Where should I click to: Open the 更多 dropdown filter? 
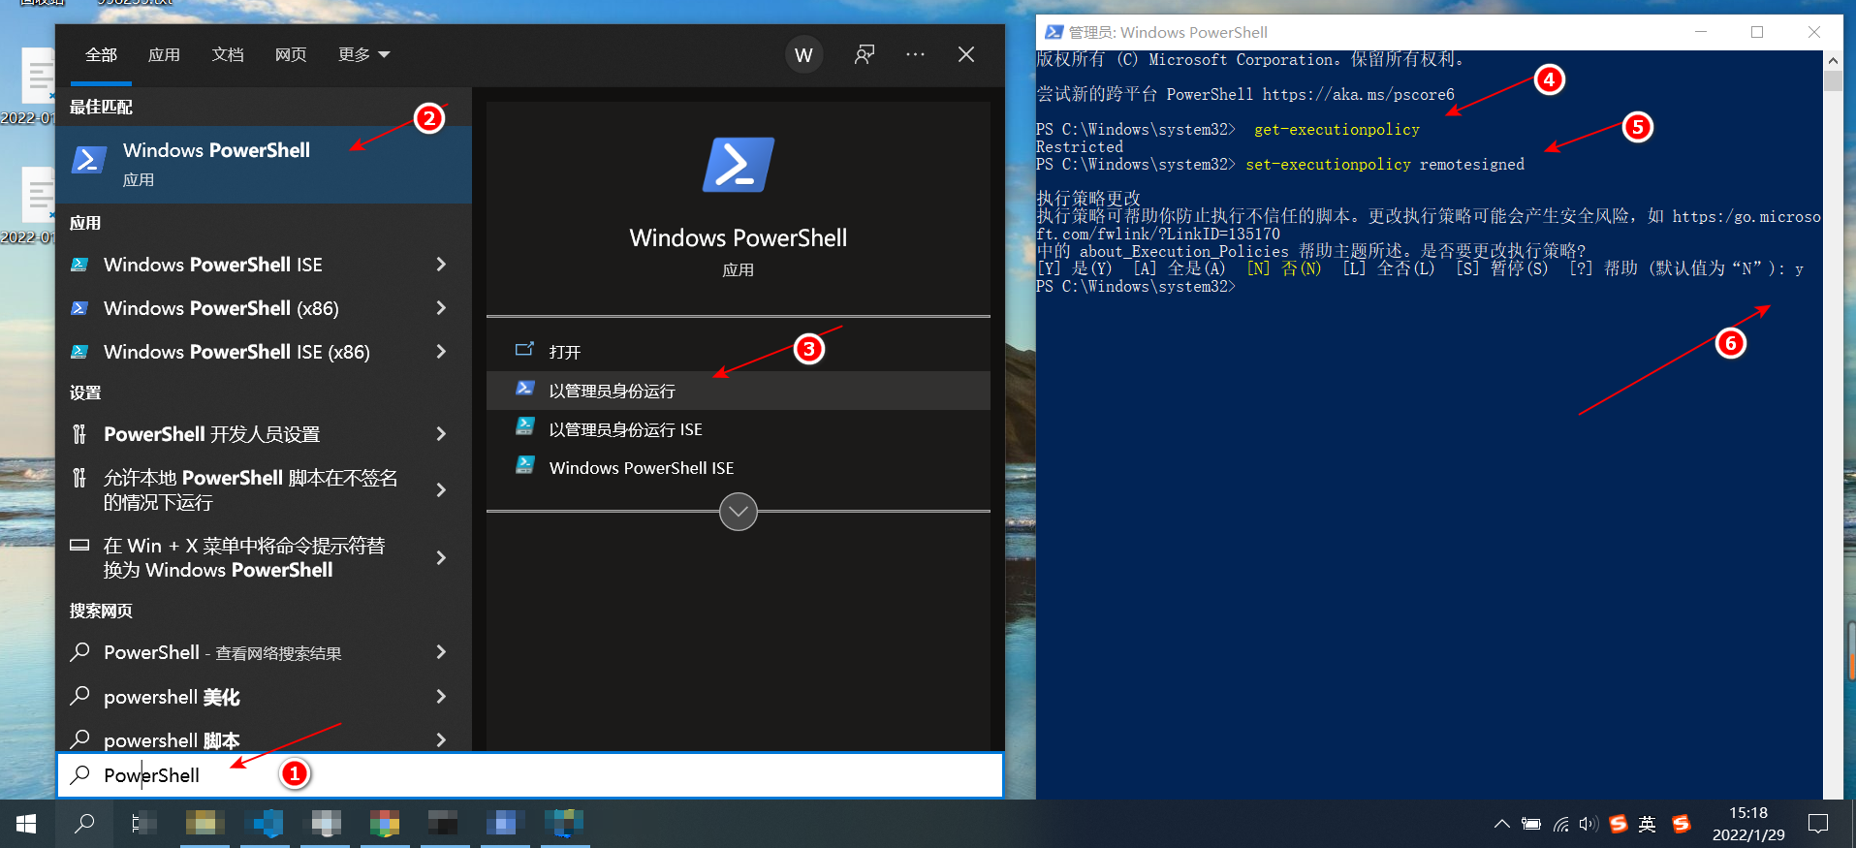click(363, 55)
